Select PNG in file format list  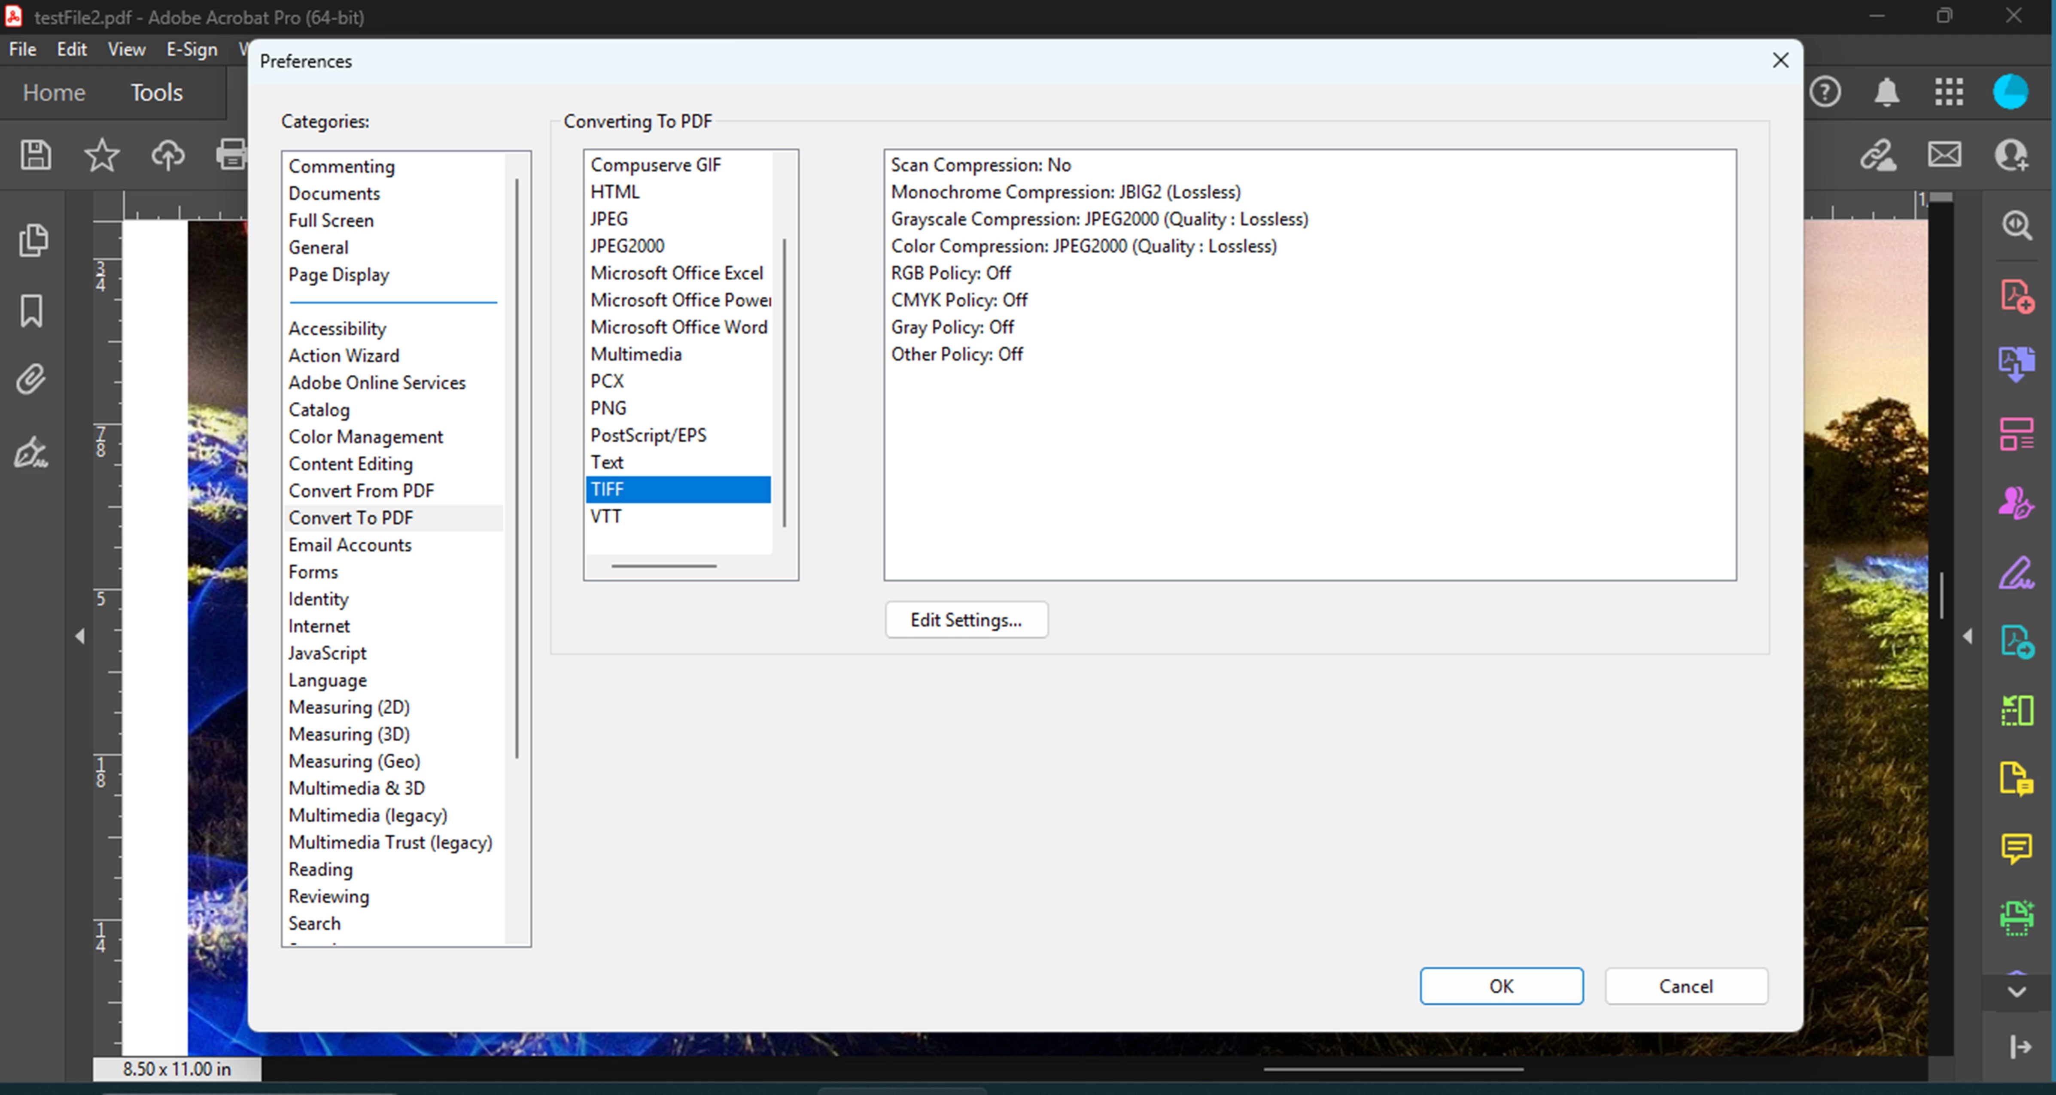[608, 408]
